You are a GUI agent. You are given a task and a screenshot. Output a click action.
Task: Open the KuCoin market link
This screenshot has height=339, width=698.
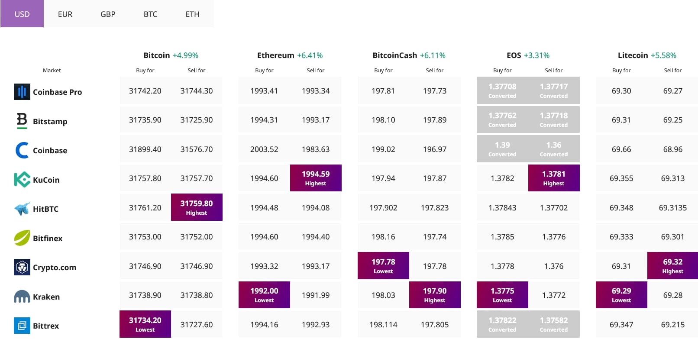coord(46,180)
